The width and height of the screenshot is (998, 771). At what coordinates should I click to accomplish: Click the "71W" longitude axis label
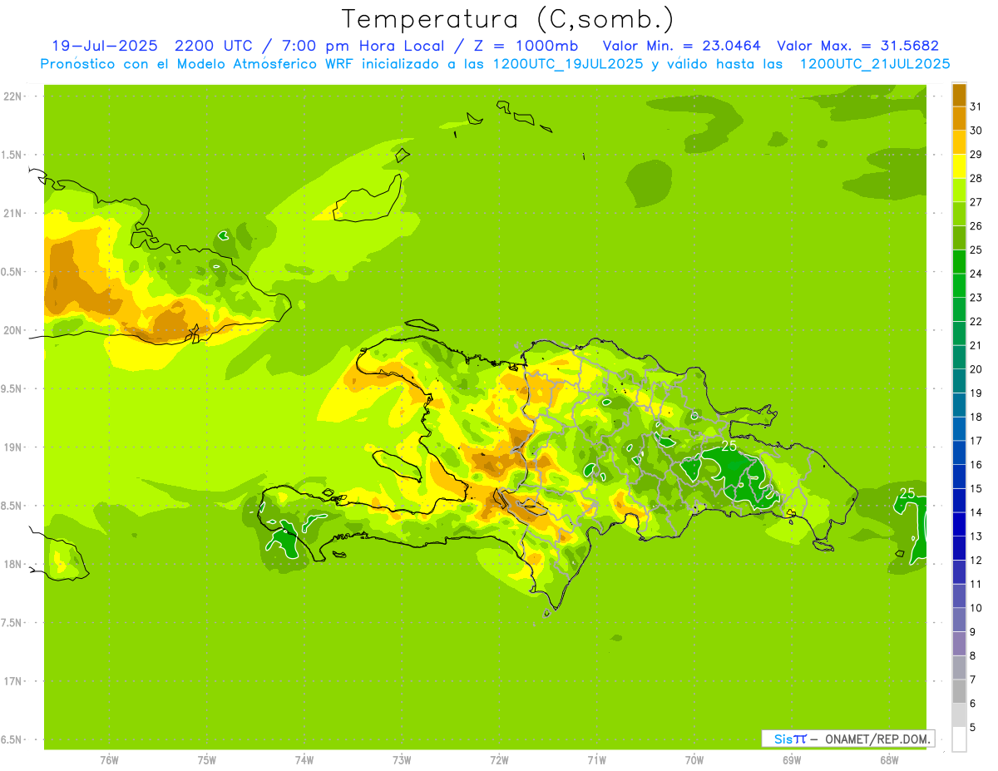point(596,759)
